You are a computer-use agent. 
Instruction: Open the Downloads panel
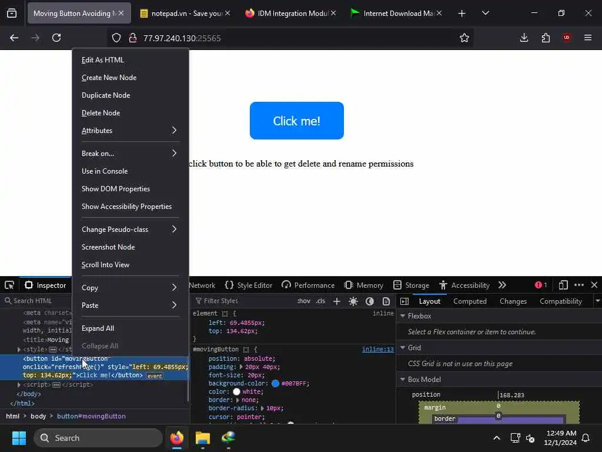(524, 38)
